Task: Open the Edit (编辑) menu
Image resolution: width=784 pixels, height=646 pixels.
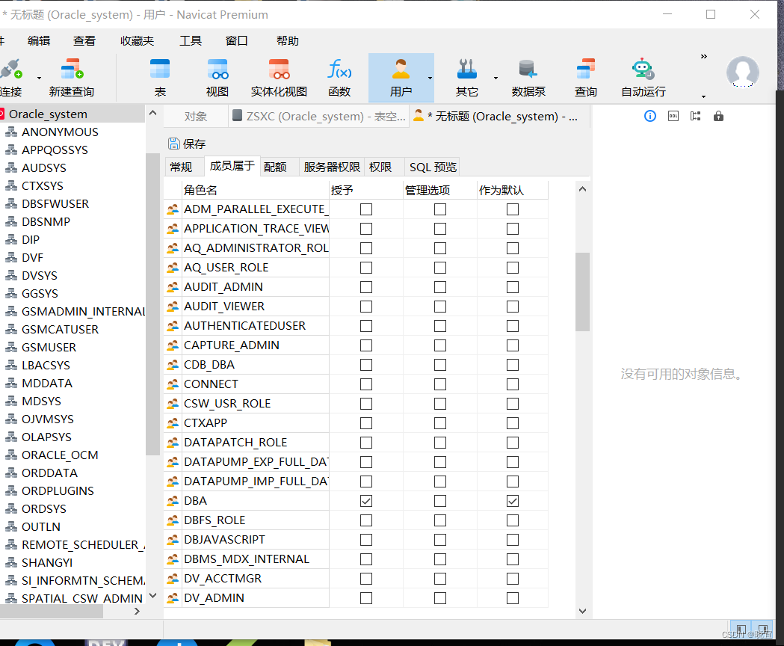Action: pyautogui.click(x=39, y=40)
